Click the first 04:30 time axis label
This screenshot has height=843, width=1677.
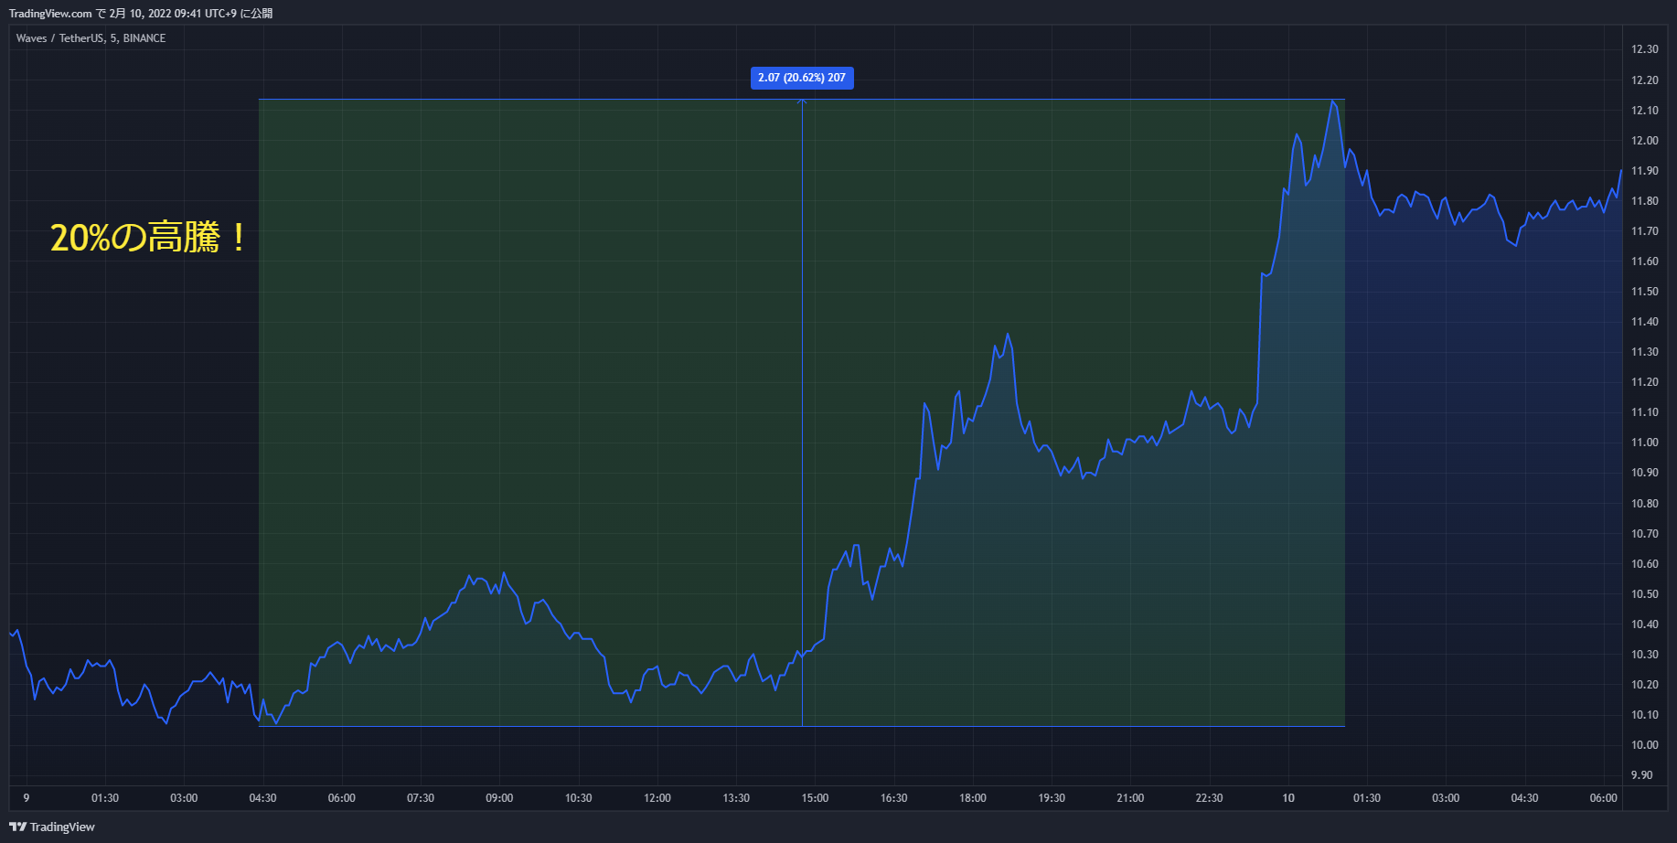(x=262, y=798)
